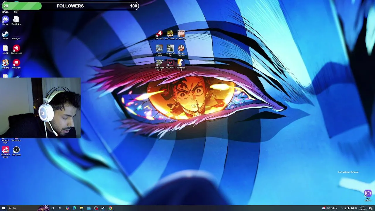
Task: Launch the Human Fall Flat shortcut
Action: point(170,50)
